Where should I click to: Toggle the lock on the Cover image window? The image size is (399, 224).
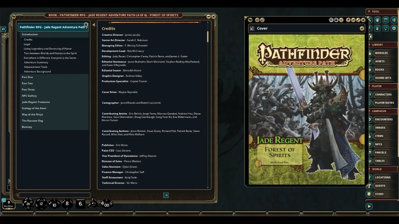336,20
